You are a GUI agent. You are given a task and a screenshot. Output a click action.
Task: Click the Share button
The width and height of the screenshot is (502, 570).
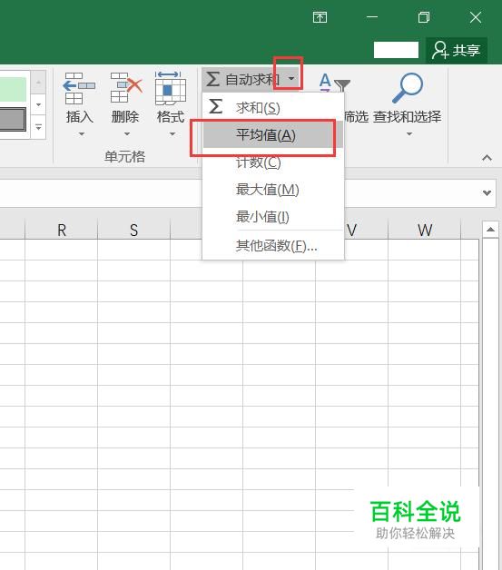pyautogui.click(x=457, y=50)
